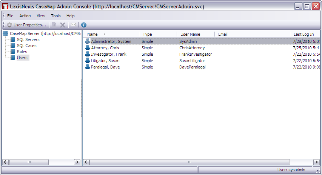Select SQL Cases in the tree

27,46
